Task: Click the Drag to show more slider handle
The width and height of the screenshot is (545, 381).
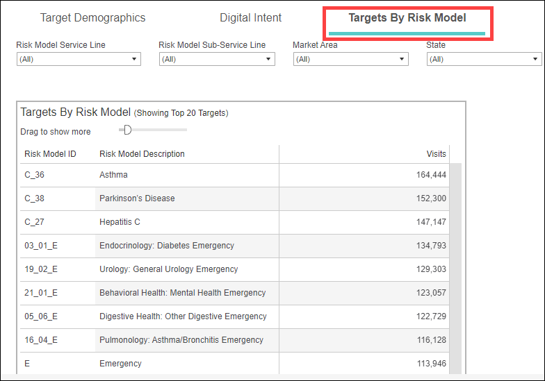Action: point(127,130)
